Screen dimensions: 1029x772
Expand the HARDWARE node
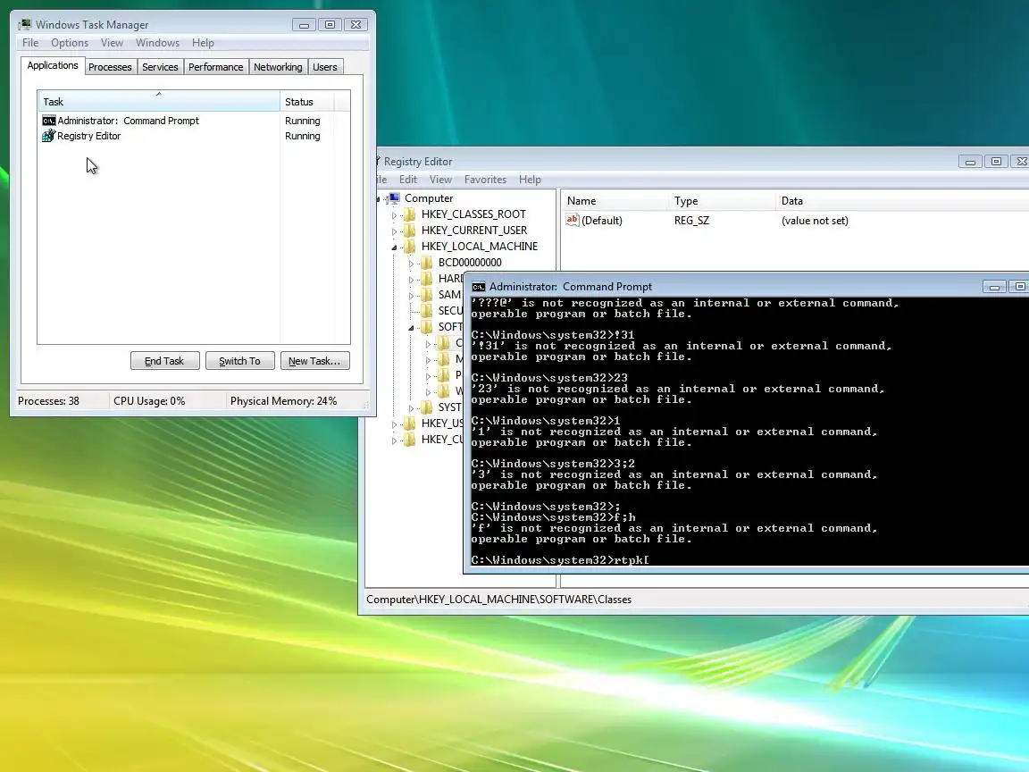click(x=412, y=280)
